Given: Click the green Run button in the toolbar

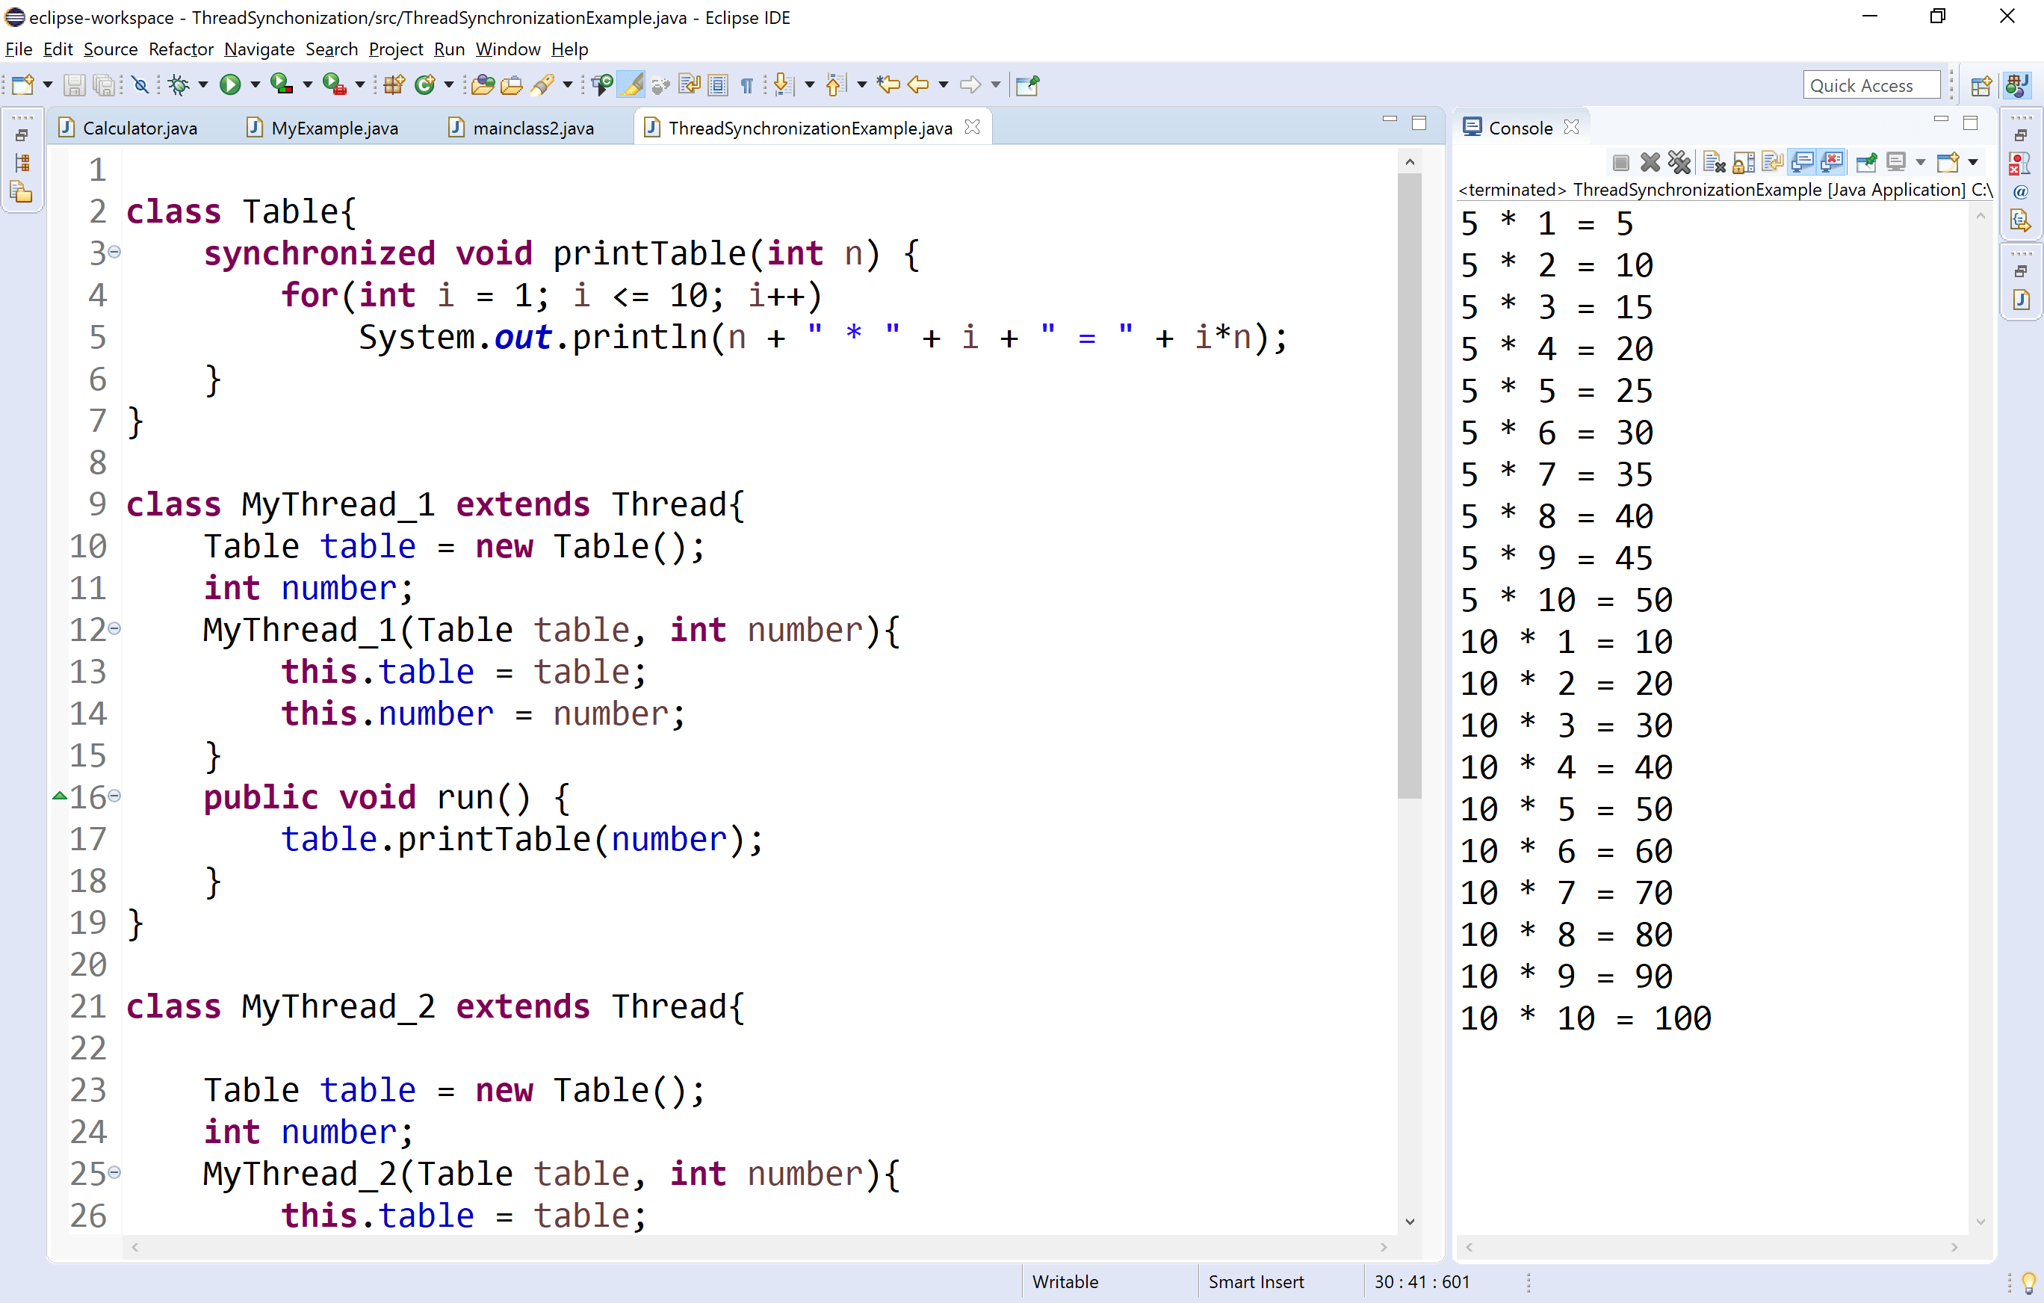Looking at the screenshot, I should [x=229, y=84].
